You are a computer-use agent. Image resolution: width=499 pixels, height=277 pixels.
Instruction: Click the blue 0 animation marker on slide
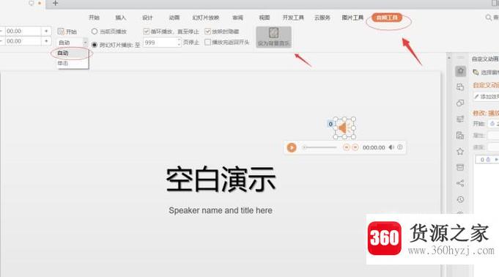coord(330,124)
